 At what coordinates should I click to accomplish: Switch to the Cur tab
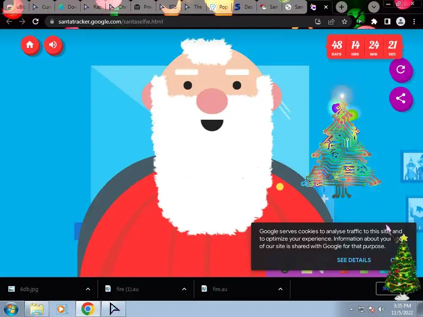42,7
